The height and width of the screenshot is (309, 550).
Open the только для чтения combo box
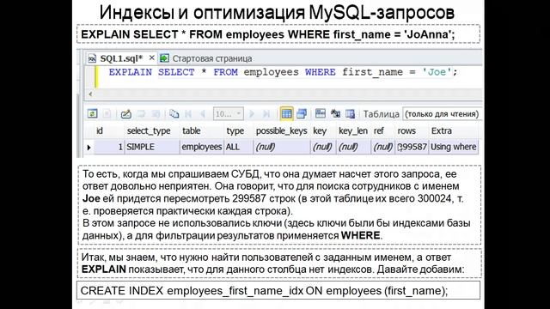coord(443,114)
